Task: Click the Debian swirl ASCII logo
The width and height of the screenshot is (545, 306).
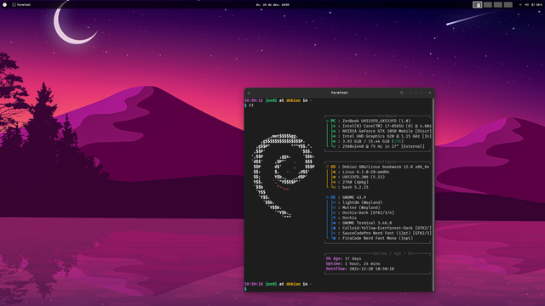Action: pos(284,176)
